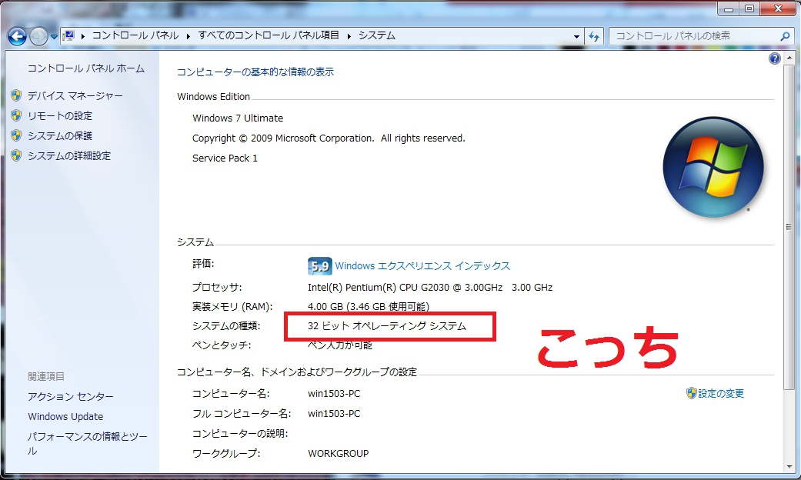The image size is (801, 480).
Task: Click the search magnifier icon
Action: [785, 36]
